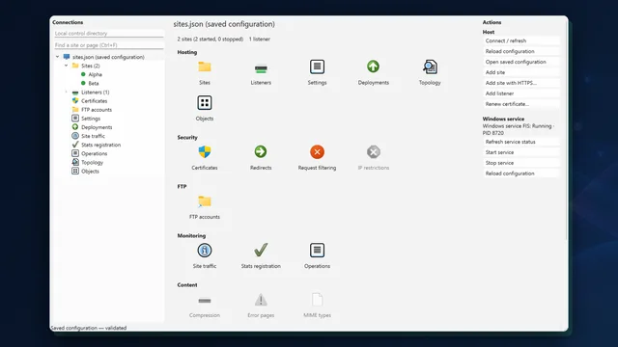
Task: Click 'Saved configuration — validated' status text
Action: coord(89,328)
